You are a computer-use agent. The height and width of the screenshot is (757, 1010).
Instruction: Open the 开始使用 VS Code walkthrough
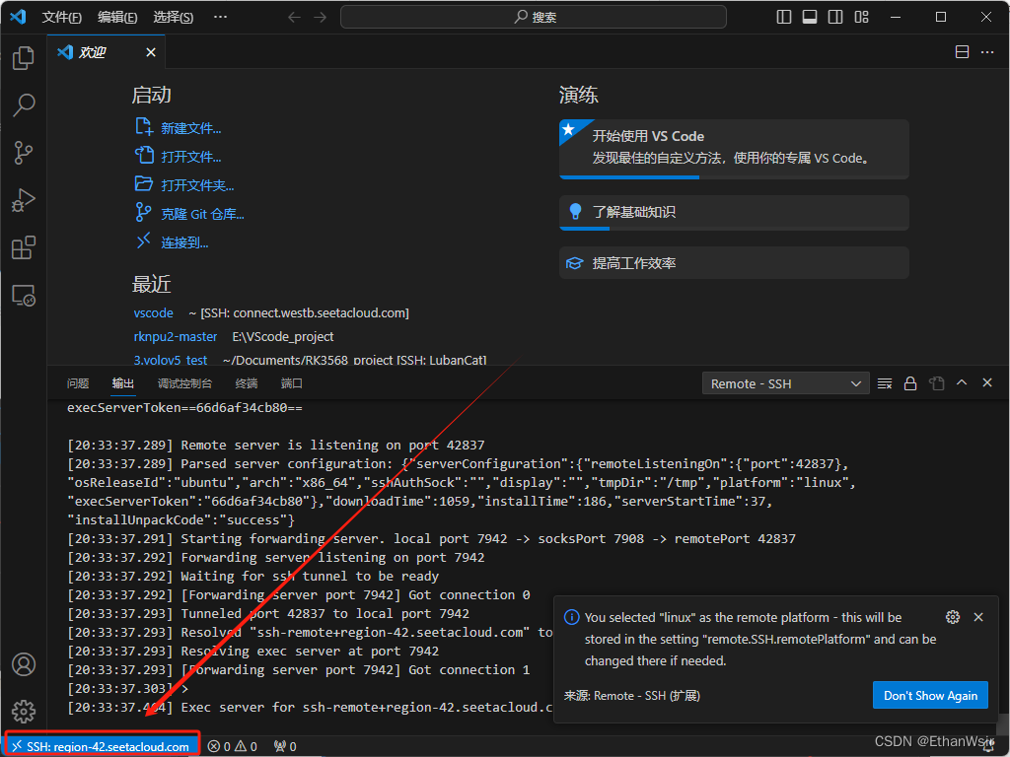coord(734,150)
